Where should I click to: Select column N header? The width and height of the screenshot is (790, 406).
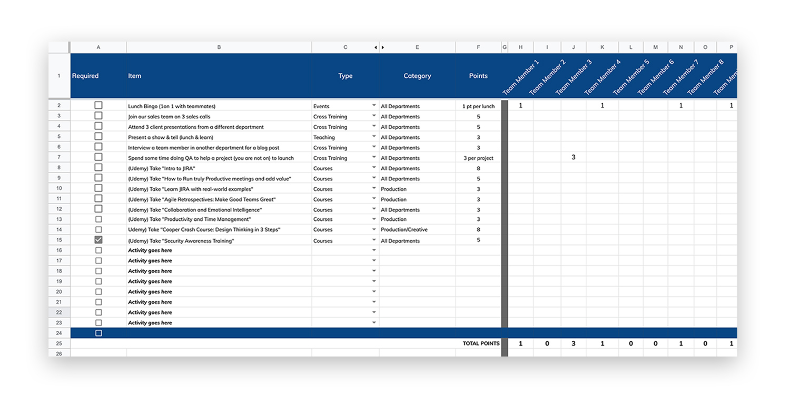[681, 47]
